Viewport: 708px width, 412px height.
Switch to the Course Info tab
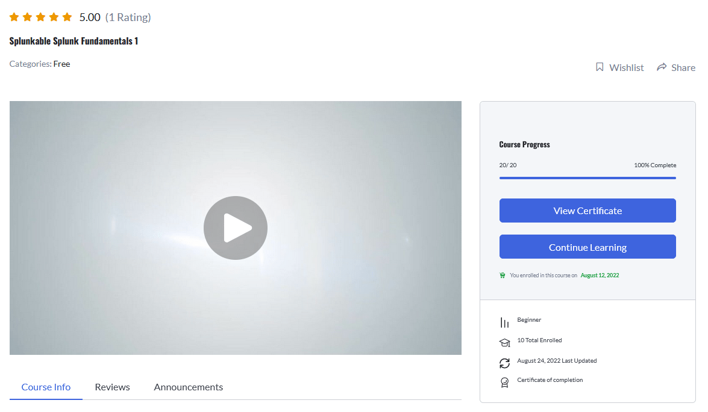pos(46,387)
